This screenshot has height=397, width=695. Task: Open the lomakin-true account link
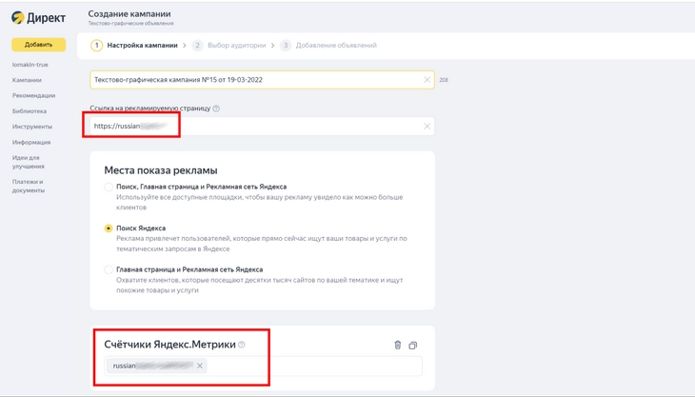pos(30,65)
